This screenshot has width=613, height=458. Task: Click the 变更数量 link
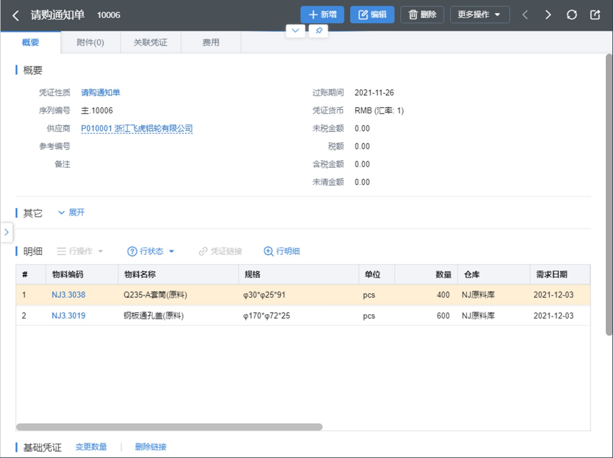pyautogui.click(x=91, y=447)
